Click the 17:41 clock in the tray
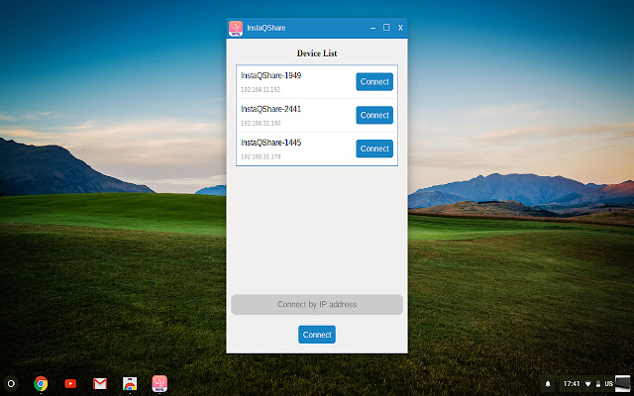 (572, 383)
